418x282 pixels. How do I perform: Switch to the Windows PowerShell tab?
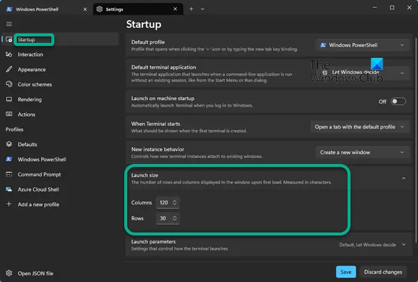click(x=46, y=9)
